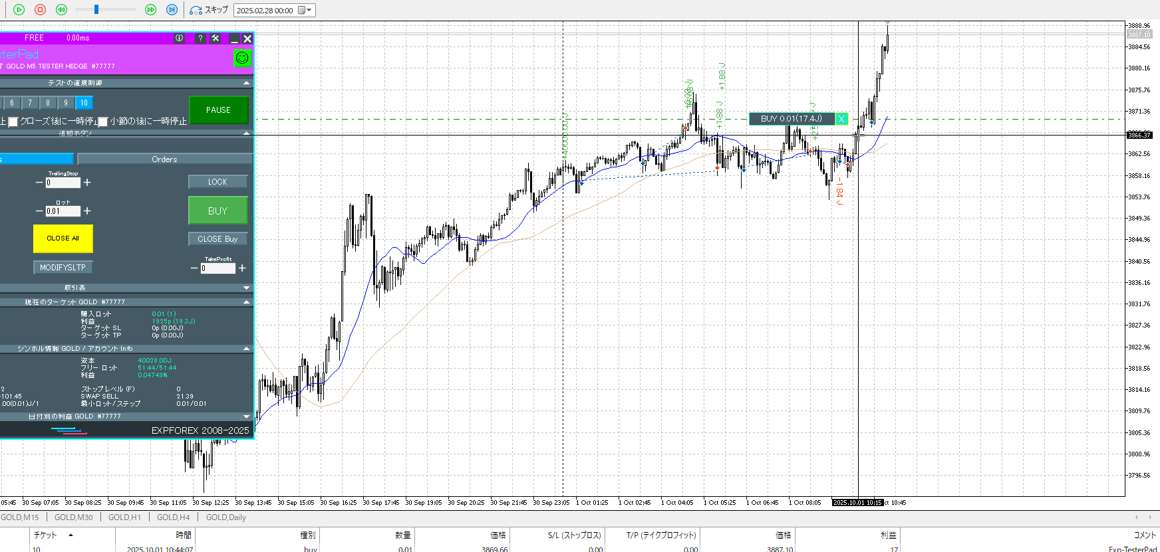
Task: Switch to the Orders tab
Action: 164,159
